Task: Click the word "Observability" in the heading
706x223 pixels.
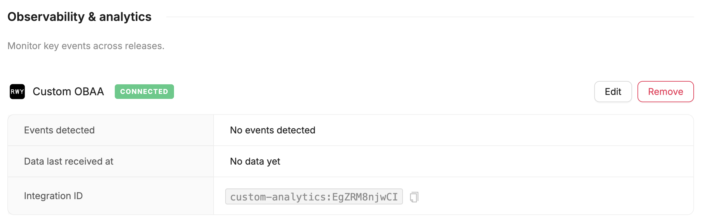Action: (46, 17)
